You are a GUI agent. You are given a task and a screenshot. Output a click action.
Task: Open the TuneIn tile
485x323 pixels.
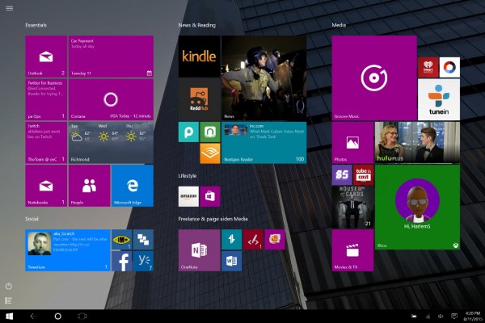click(x=439, y=99)
